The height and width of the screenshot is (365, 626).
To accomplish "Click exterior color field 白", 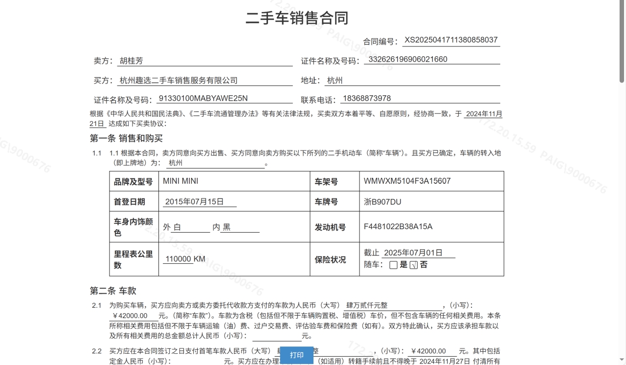I will 191,227.
